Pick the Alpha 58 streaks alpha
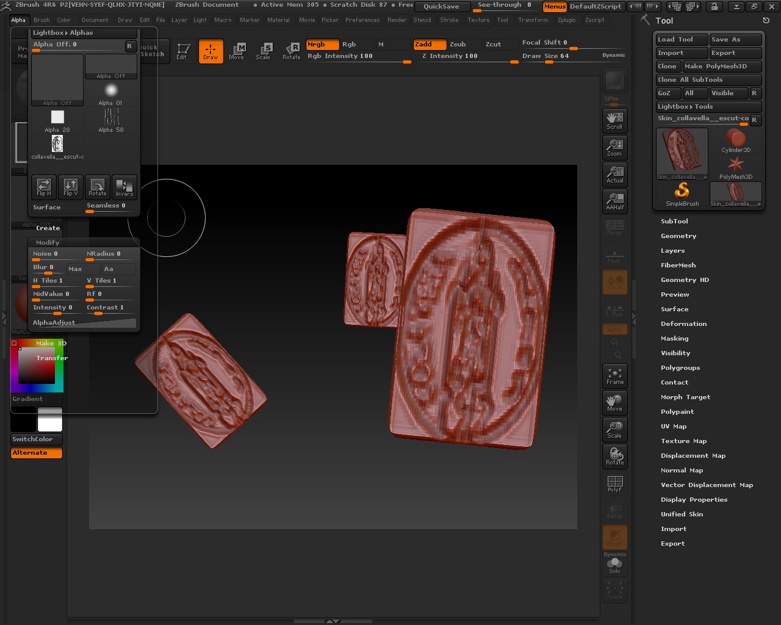 110,120
